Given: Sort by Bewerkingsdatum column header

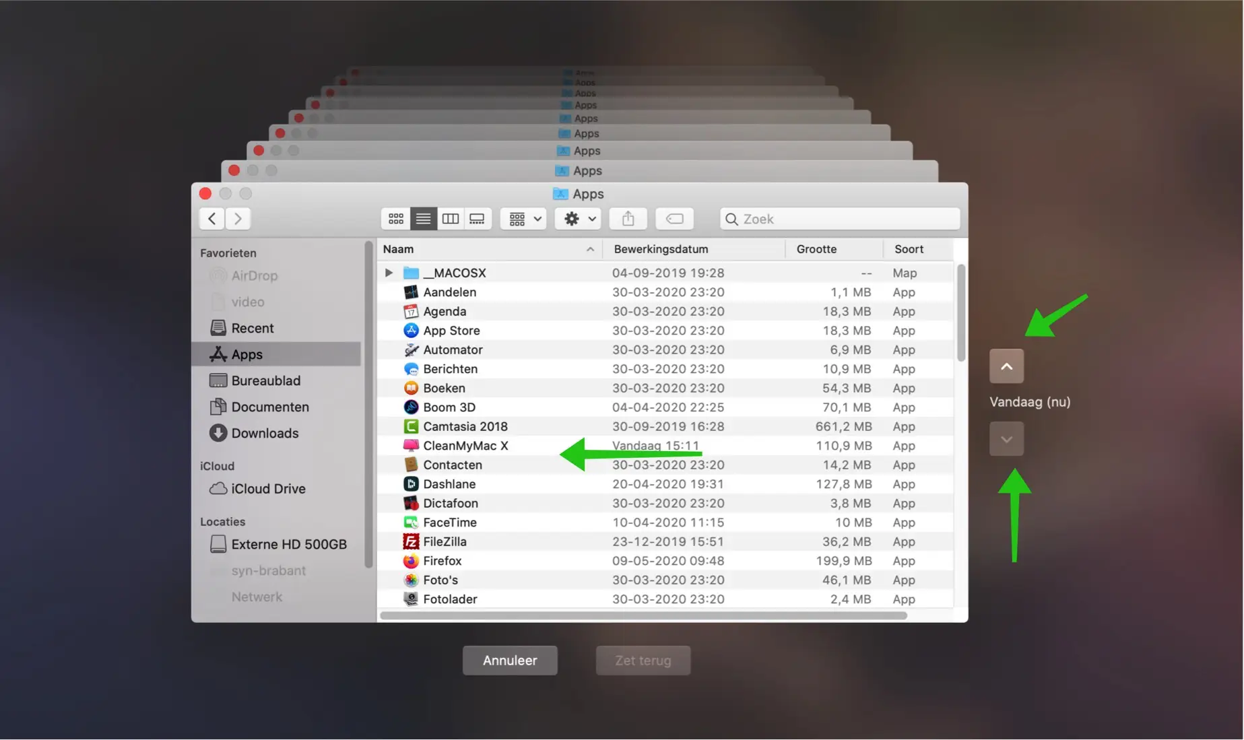Looking at the screenshot, I should 694,249.
